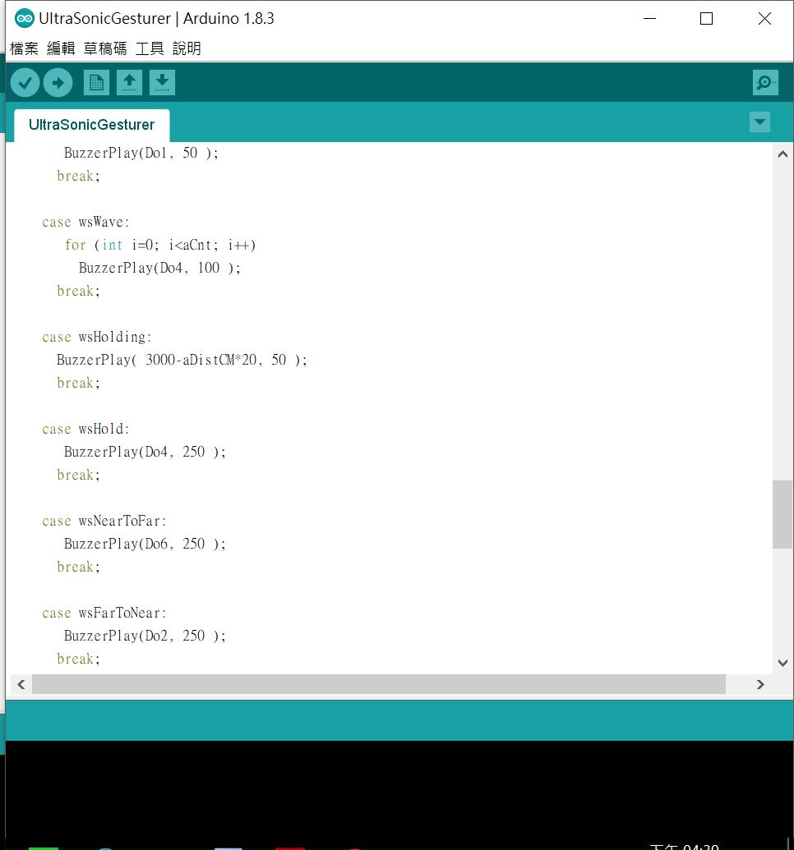Save the sketch using the down-arrow icon
The width and height of the screenshot is (794, 850).
coord(162,82)
